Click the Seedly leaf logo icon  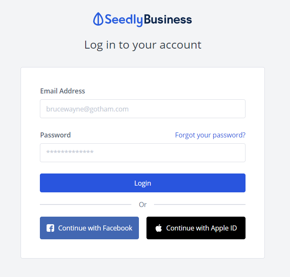tap(98, 19)
